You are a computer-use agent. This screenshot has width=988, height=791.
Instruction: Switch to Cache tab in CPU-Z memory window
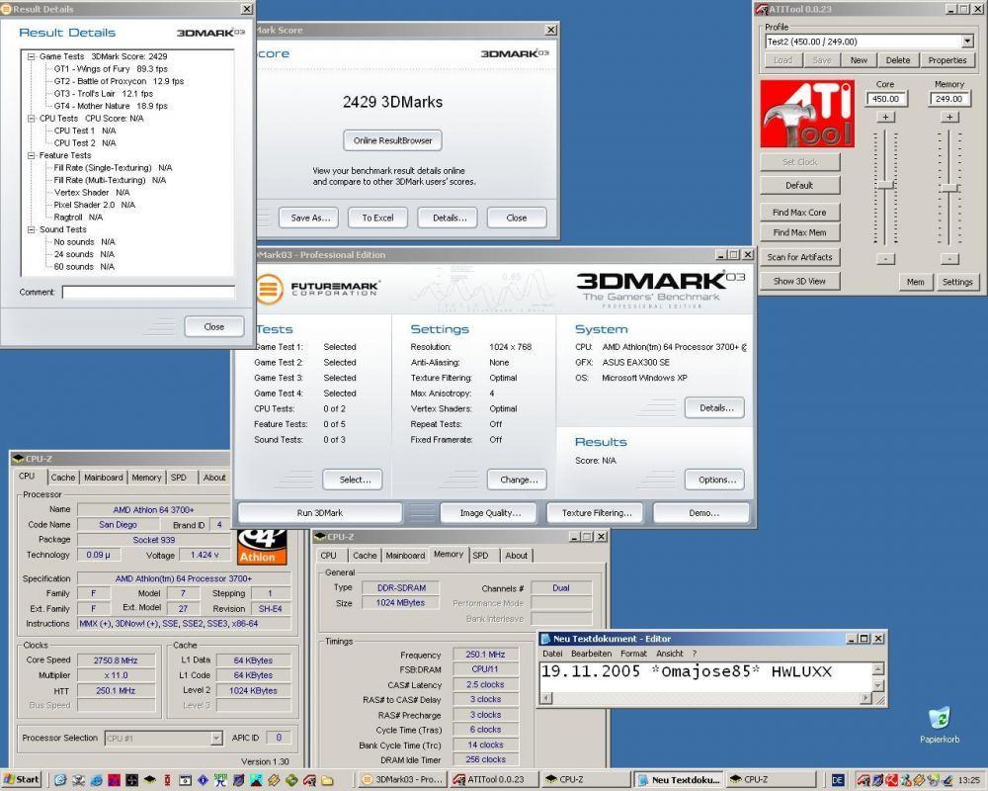click(x=365, y=556)
